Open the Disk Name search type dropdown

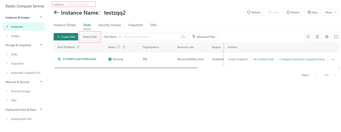point(112,37)
